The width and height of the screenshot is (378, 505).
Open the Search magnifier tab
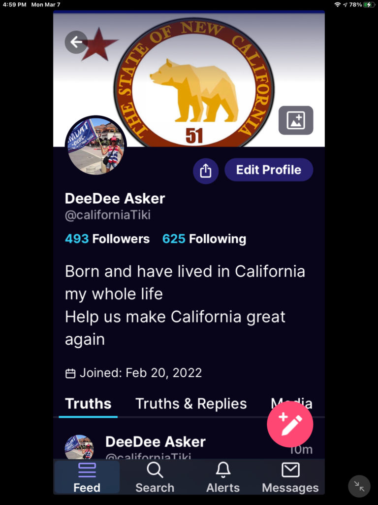coord(155,477)
